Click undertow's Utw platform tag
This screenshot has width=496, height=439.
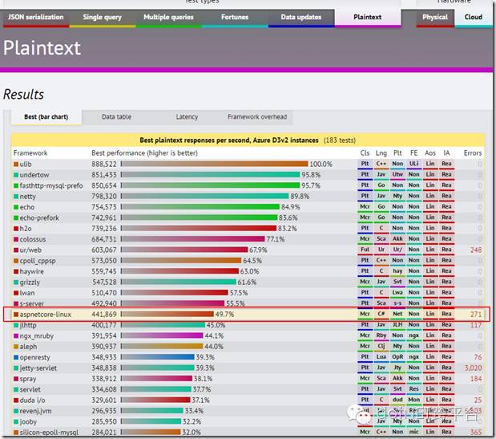[397, 174]
